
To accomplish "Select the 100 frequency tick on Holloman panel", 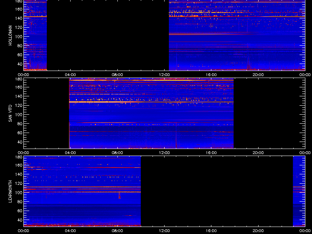I will pos(19,36).
